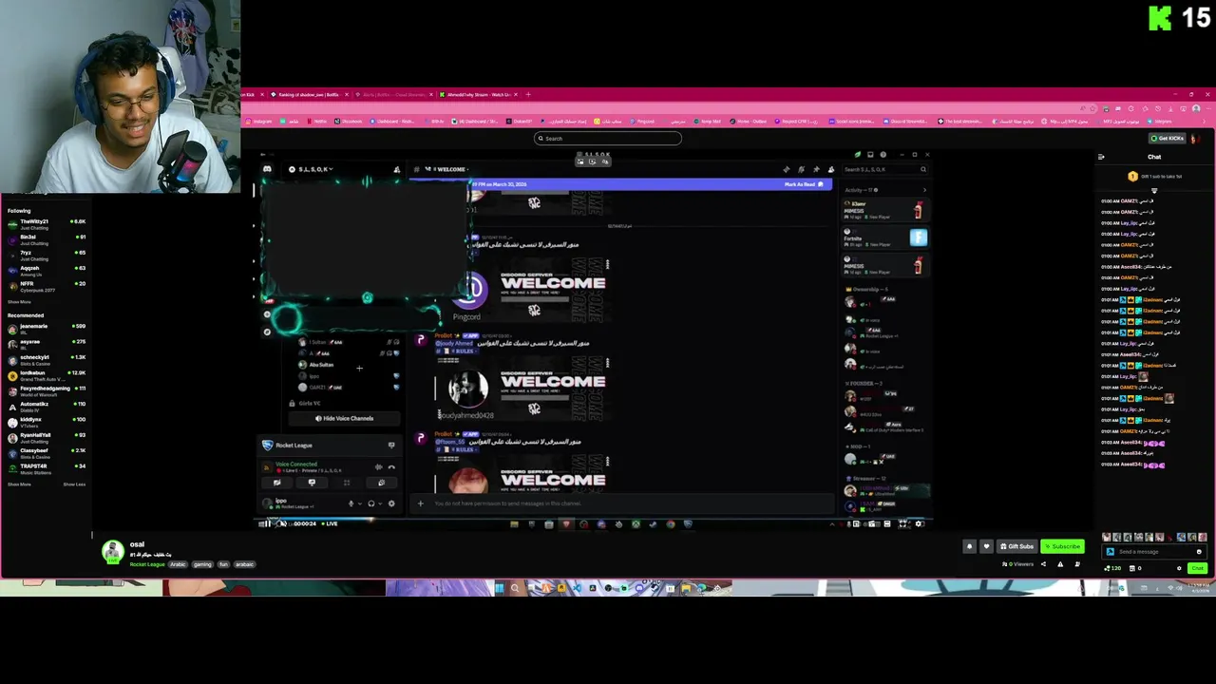Show Less under Recommended list

[x=74, y=484]
